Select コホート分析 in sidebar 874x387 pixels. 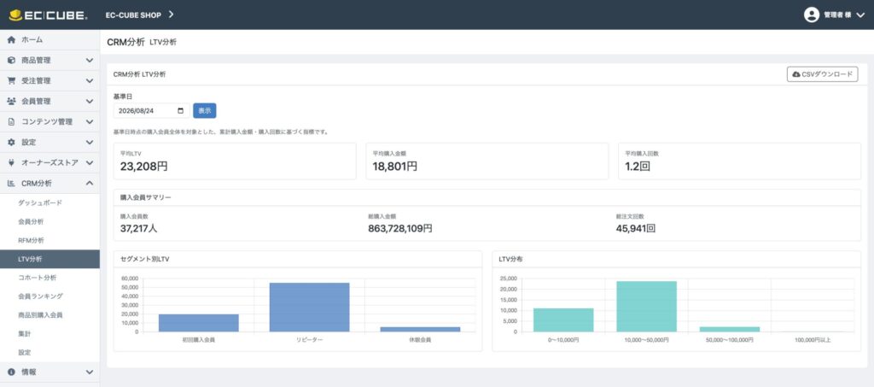point(38,278)
